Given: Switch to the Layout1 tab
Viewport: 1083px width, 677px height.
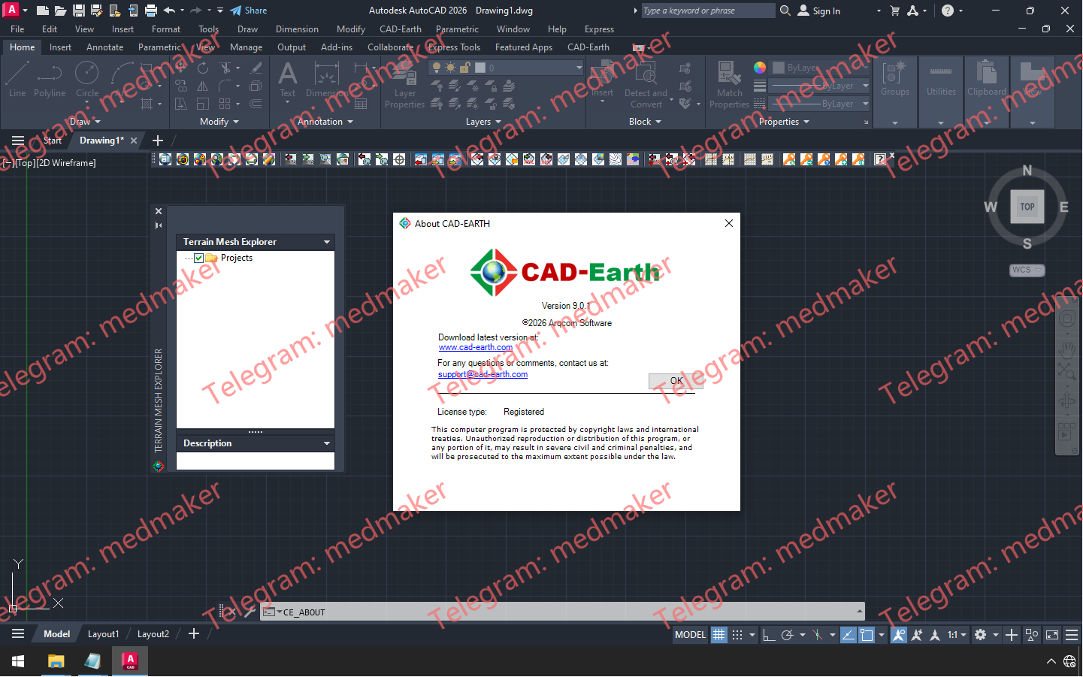Looking at the screenshot, I should tap(103, 634).
